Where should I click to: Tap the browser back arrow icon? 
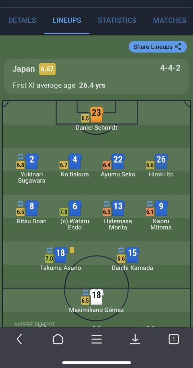click(19, 339)
